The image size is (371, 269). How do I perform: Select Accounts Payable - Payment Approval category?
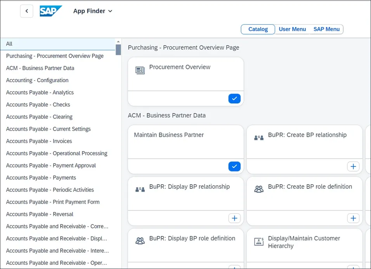[x=58, y=166]
